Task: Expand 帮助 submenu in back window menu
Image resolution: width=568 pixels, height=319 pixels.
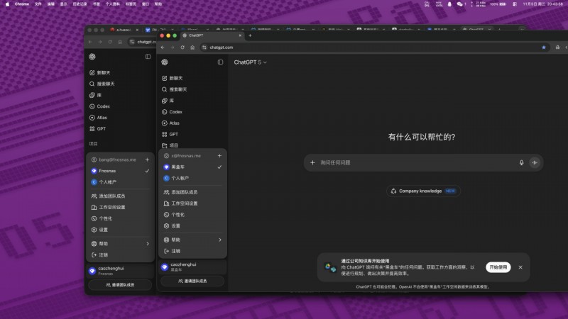Action: click(x=120, y=244)
